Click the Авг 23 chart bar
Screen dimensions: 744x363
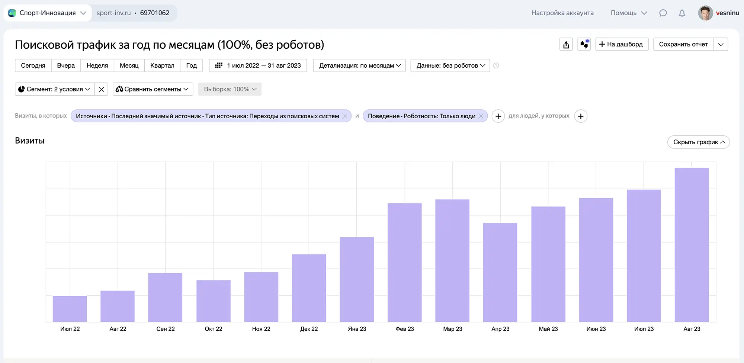pos(692,245)
